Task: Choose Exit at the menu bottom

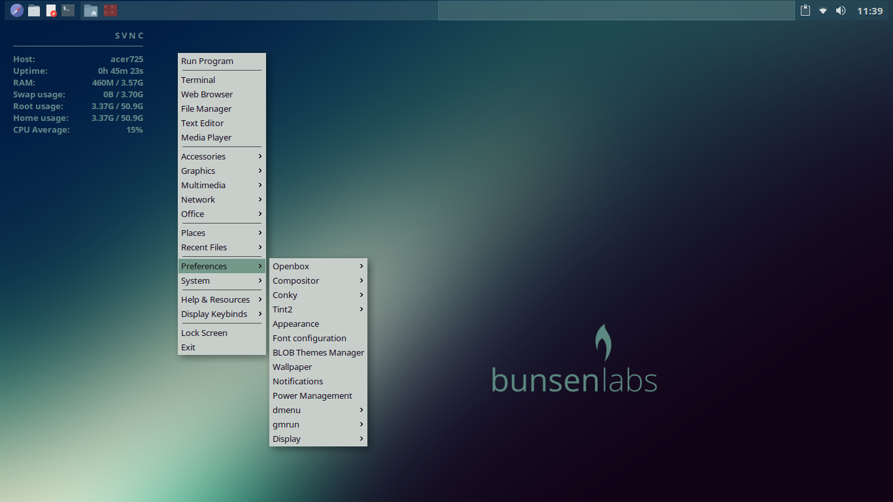Action: pyautogui.click(x=222, y=348)
